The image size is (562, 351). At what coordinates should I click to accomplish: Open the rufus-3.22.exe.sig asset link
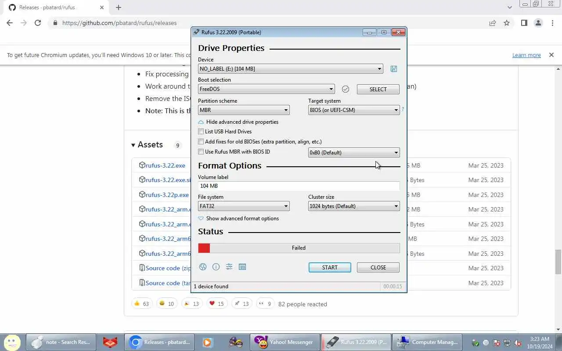point(168,180)
